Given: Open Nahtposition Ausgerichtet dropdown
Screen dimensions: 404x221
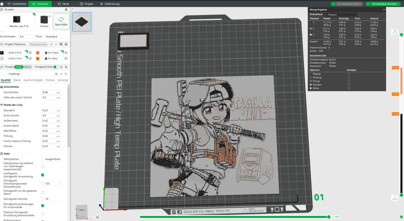Looking at the screenshot, I should [x=51, y=159].
